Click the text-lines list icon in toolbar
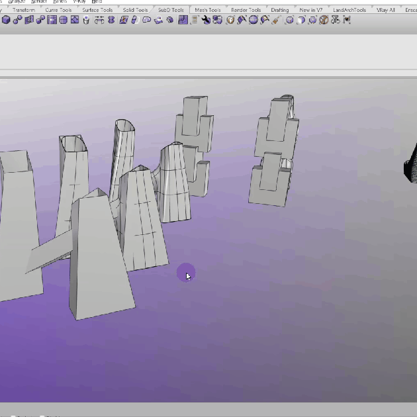Viewport: 417px width, 417px height. [194, 20]
